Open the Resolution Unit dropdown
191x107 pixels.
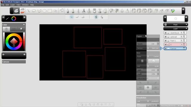[x=148, y=101]
